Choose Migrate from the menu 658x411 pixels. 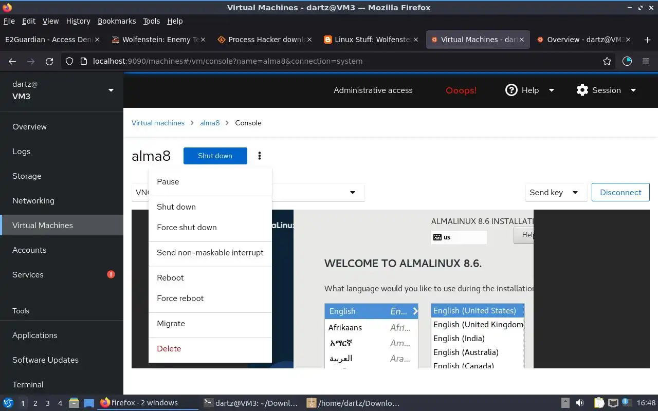coord(210,324)
